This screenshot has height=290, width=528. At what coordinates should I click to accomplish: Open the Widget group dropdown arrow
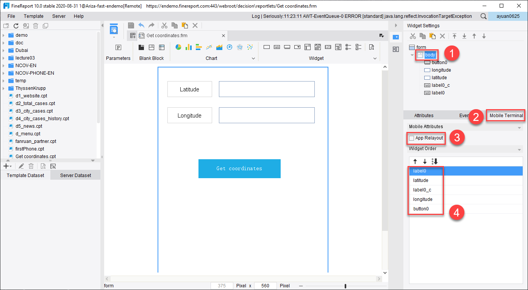(x=375, y=58)
